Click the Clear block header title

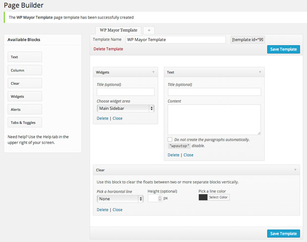[100, 170]
